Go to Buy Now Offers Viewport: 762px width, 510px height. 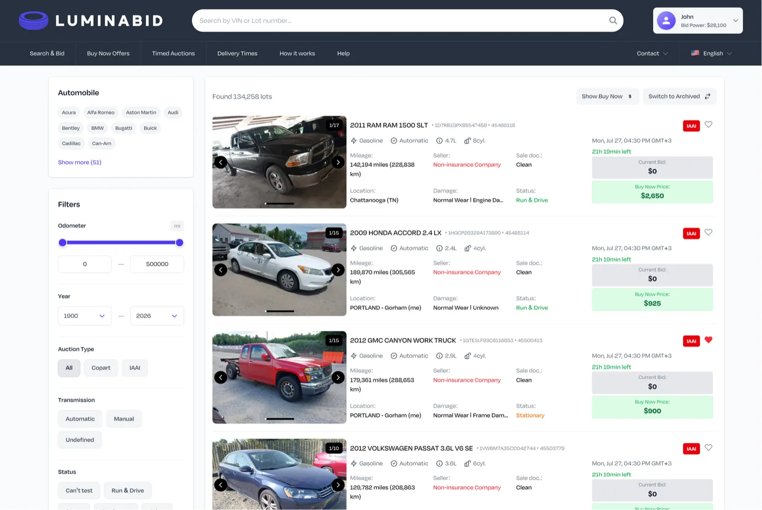[x=108, y=53]
